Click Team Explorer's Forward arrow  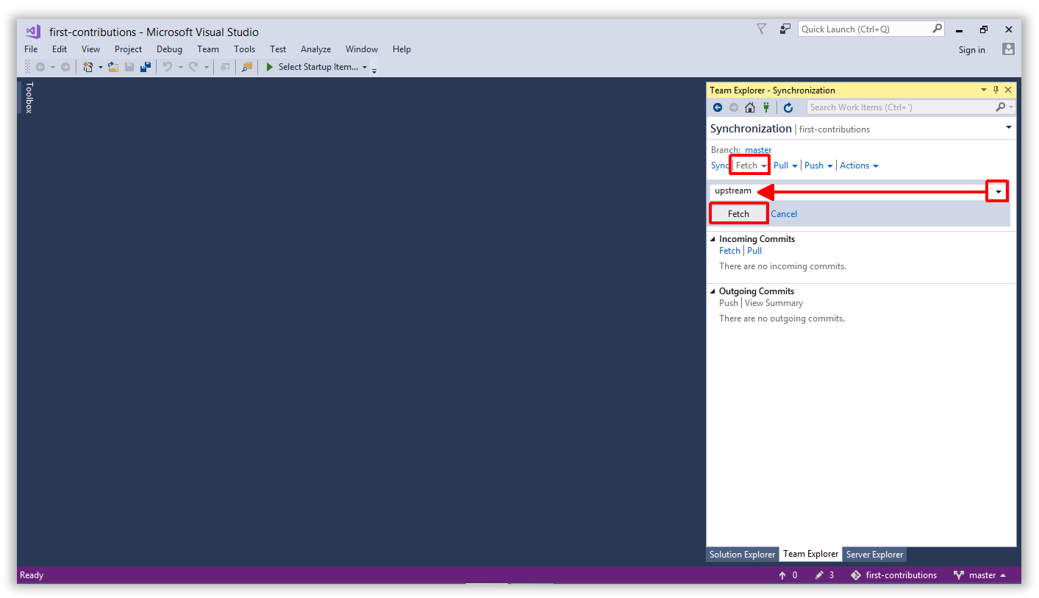tap(734, 107)
